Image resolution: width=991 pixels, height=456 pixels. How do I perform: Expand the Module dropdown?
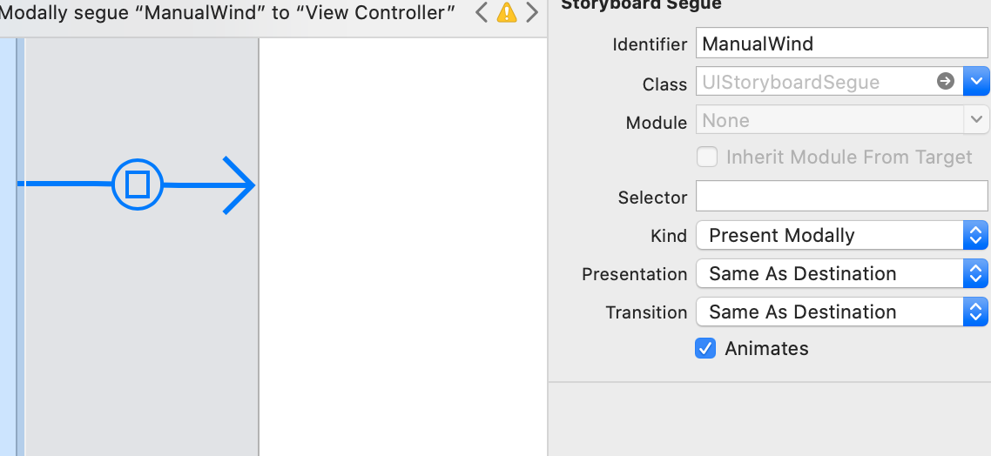976,119
